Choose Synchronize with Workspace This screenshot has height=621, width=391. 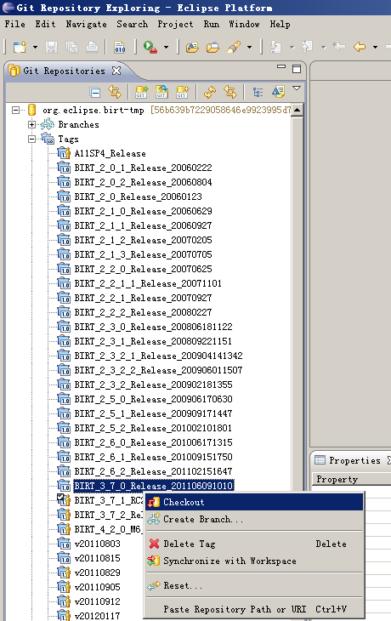[x=254, y=561]
